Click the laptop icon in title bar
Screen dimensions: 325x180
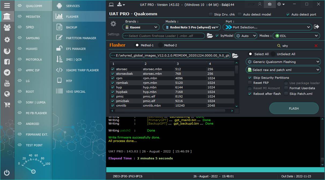coord(111,4)
